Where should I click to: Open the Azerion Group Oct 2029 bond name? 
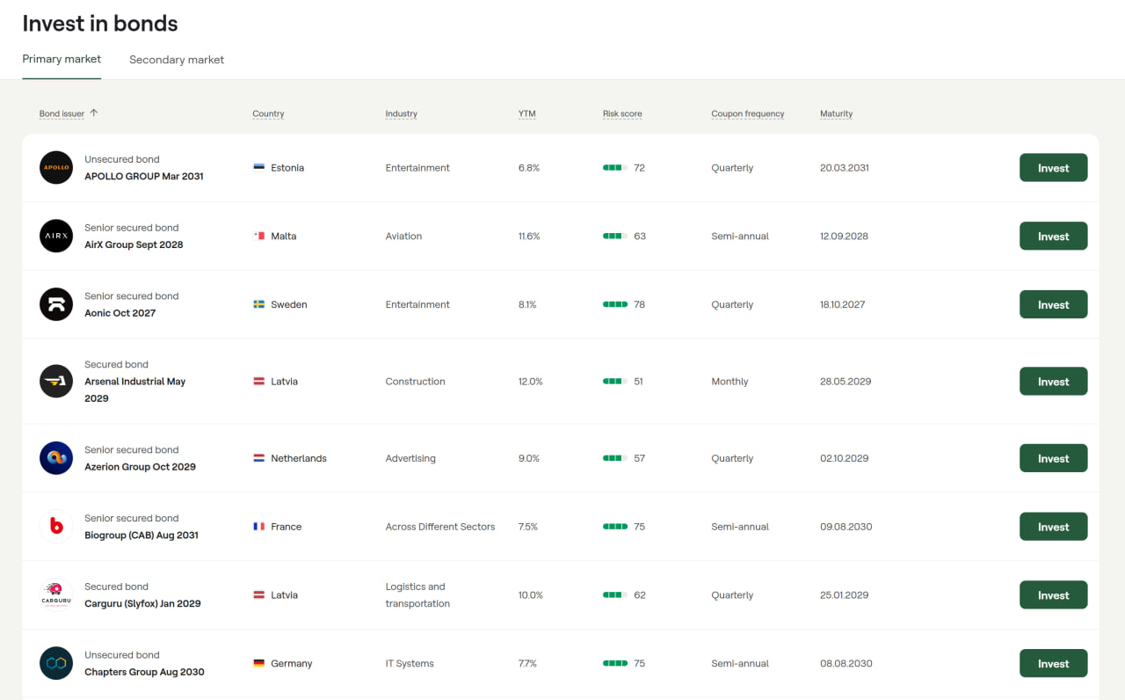[140, 467]
